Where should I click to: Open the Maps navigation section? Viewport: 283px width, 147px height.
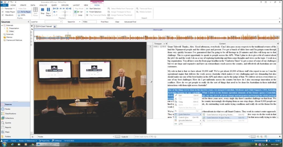click(x=7, y=132)
